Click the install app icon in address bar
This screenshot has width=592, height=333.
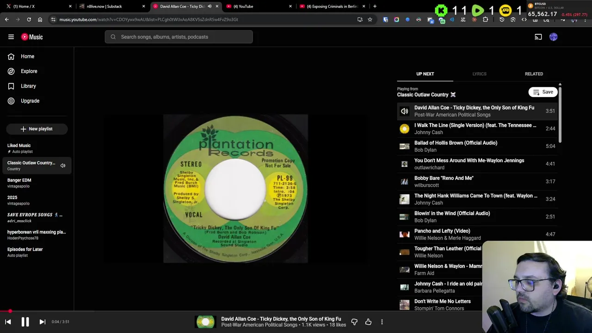(x=360, y=19)
